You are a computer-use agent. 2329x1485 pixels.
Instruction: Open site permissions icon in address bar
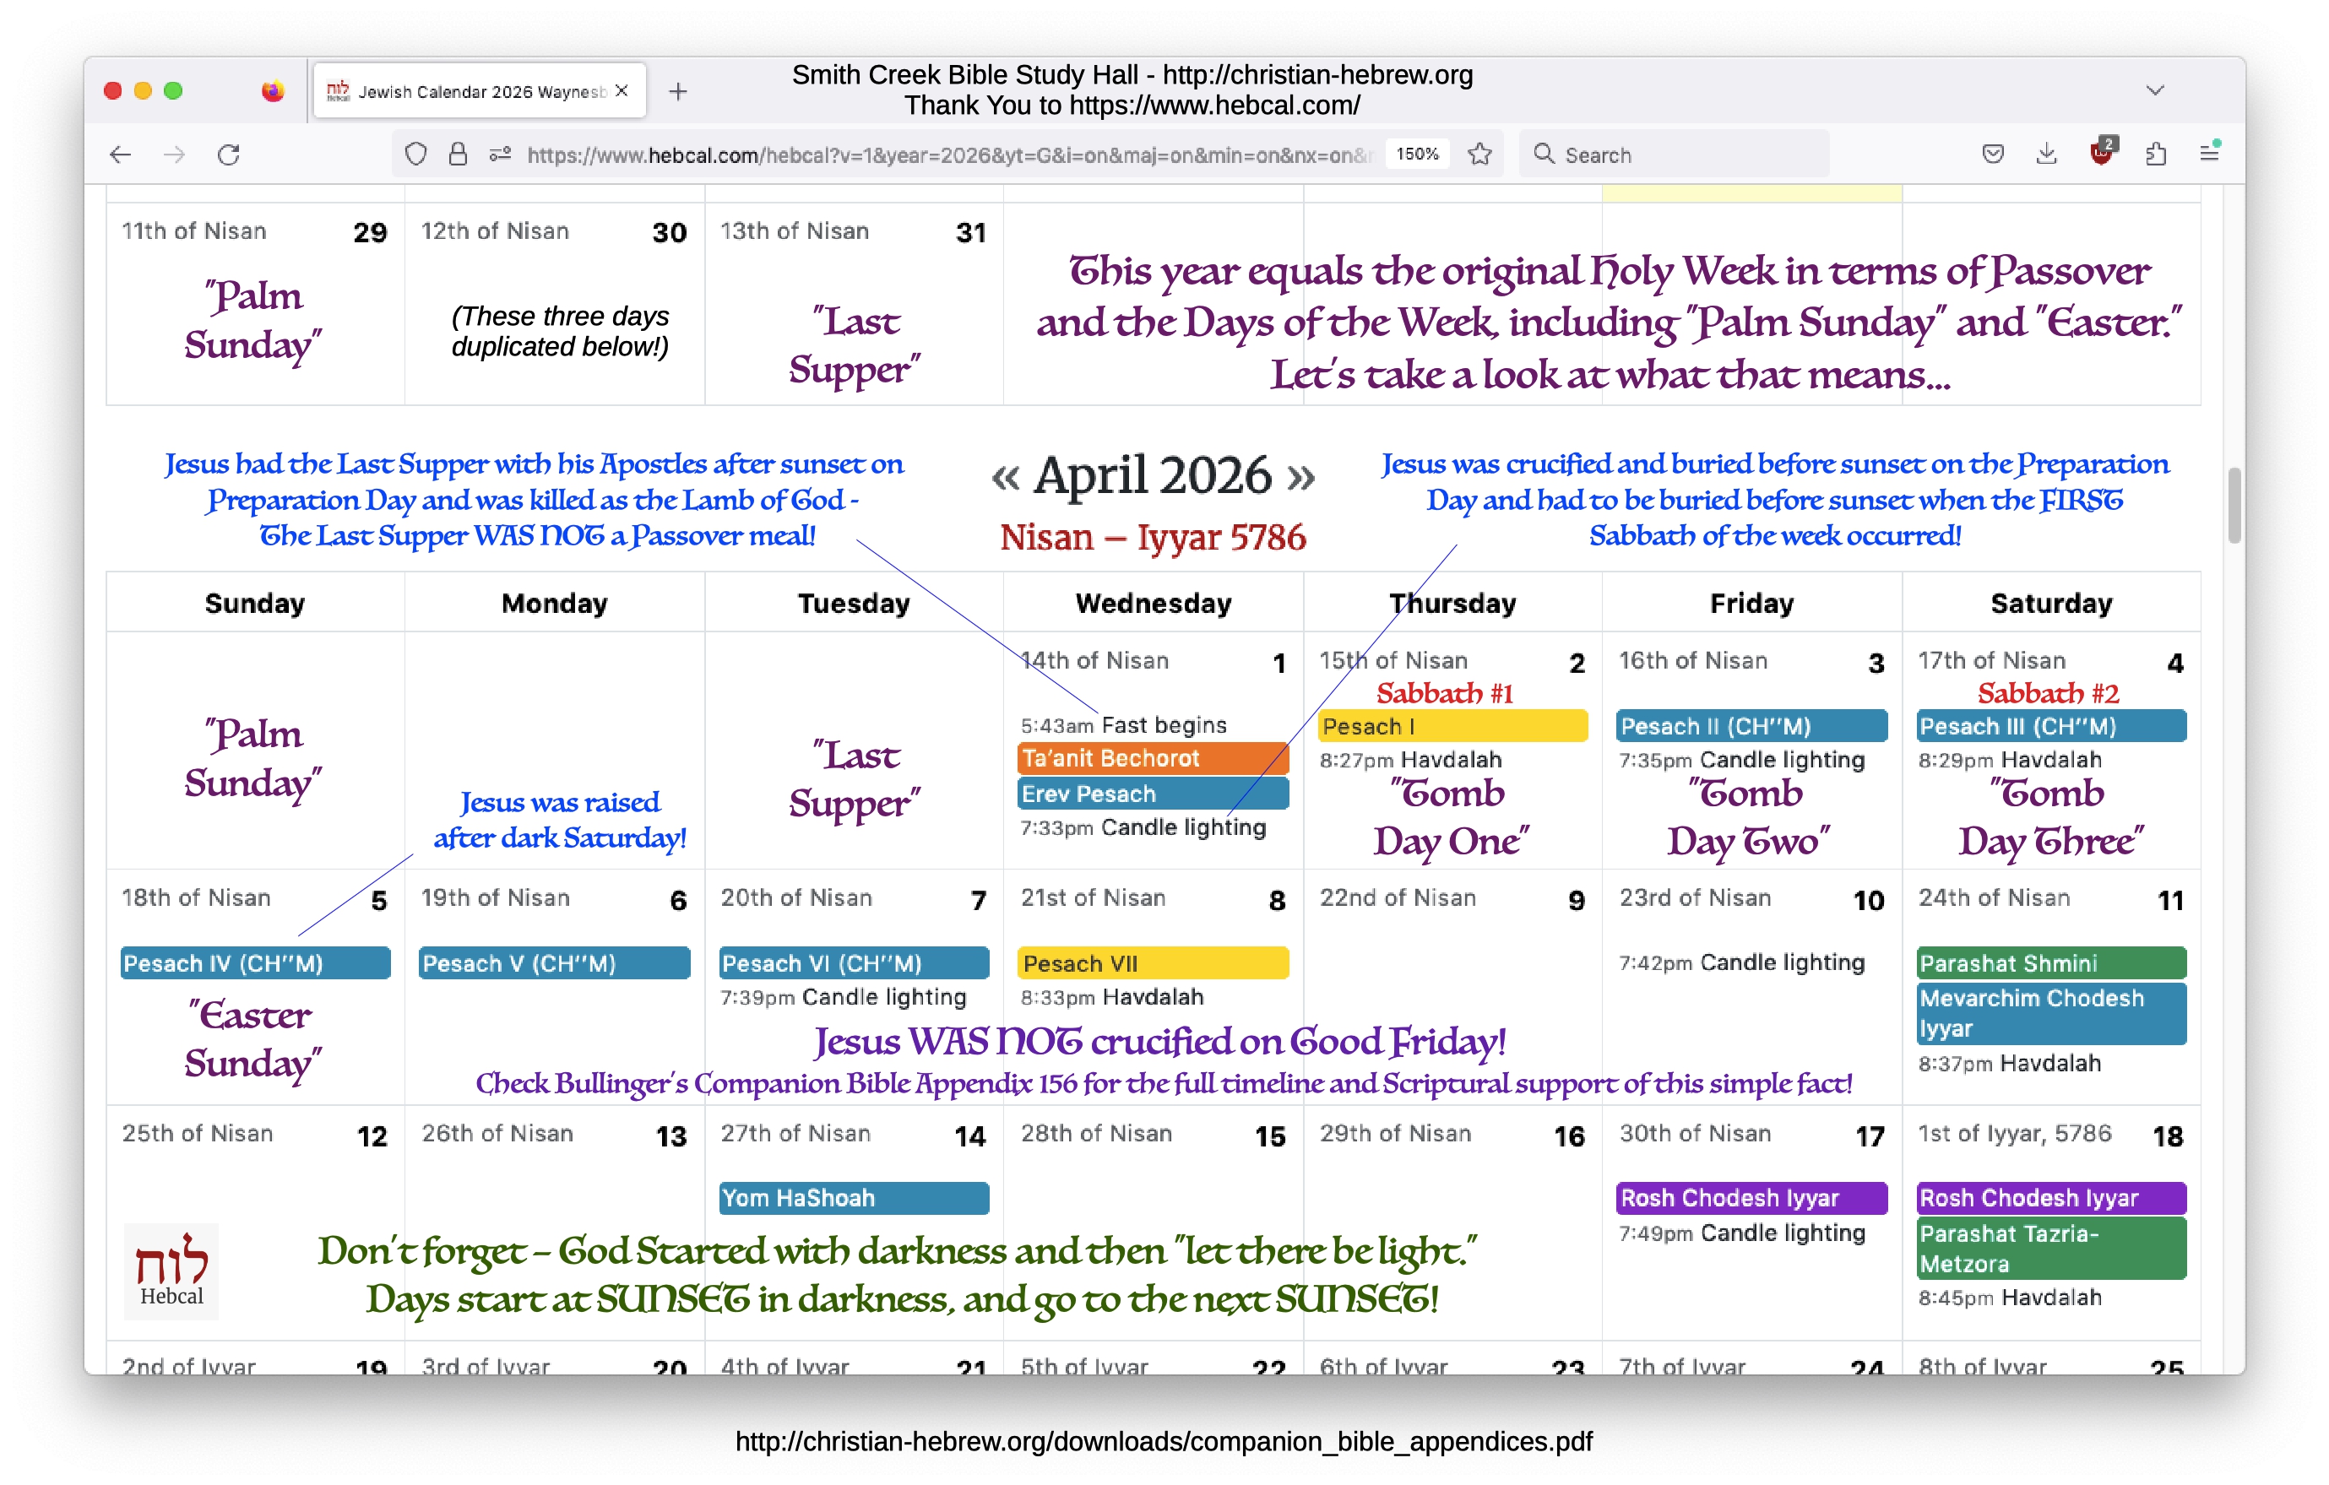(500, 154)
